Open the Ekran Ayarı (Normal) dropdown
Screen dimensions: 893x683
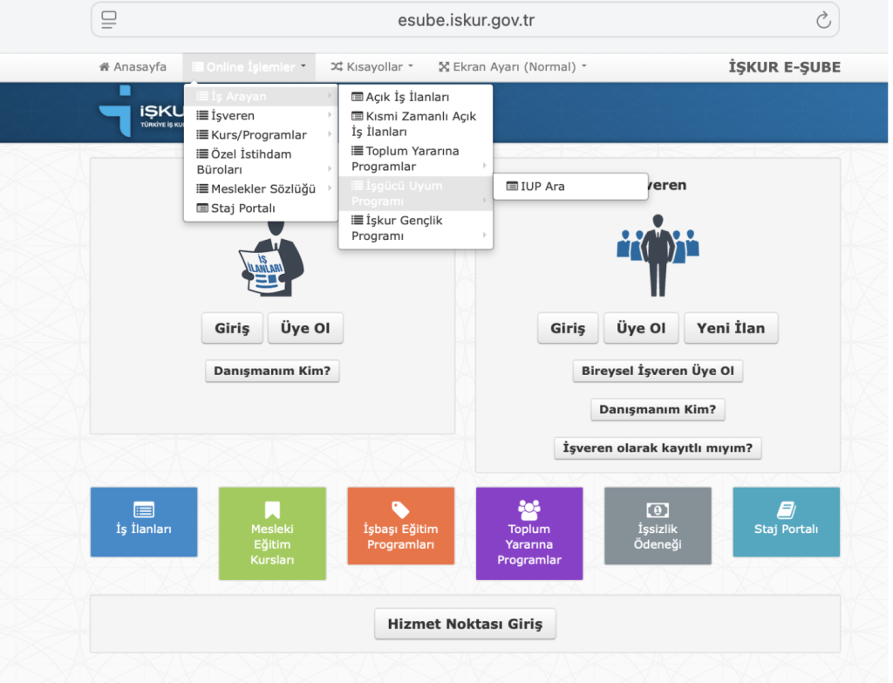click(513, 67)
